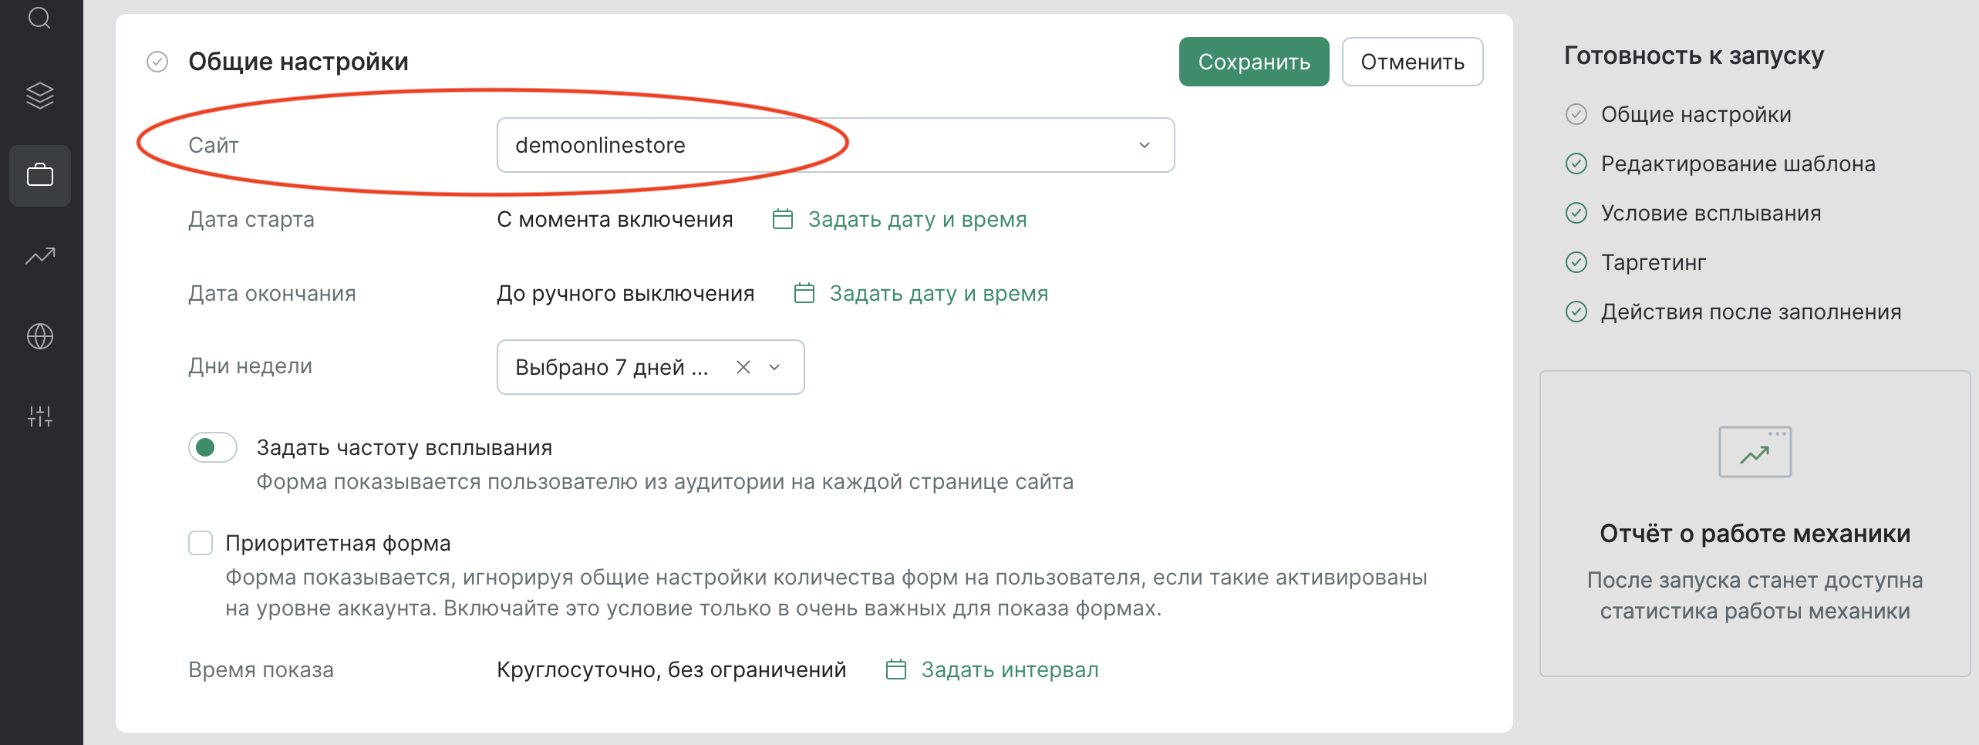1979x745 pixels.
Task: Go to Таргетинг step
Action: coord(1654,262)
